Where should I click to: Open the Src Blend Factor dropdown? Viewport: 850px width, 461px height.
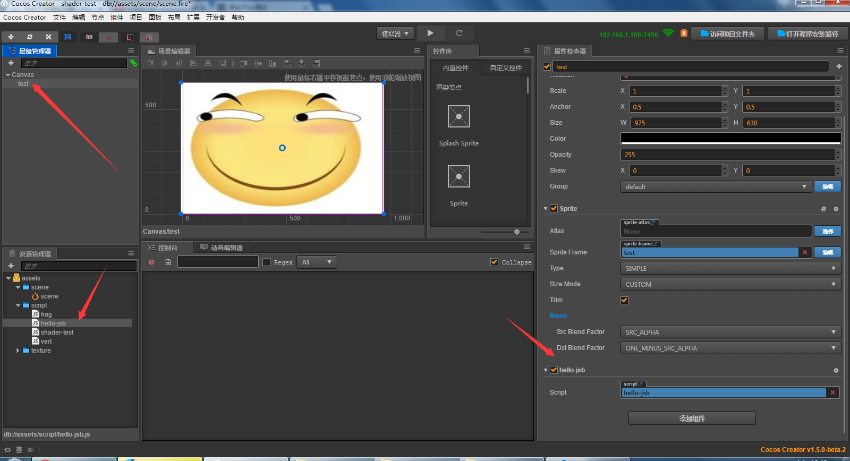(x=730, y=332)
